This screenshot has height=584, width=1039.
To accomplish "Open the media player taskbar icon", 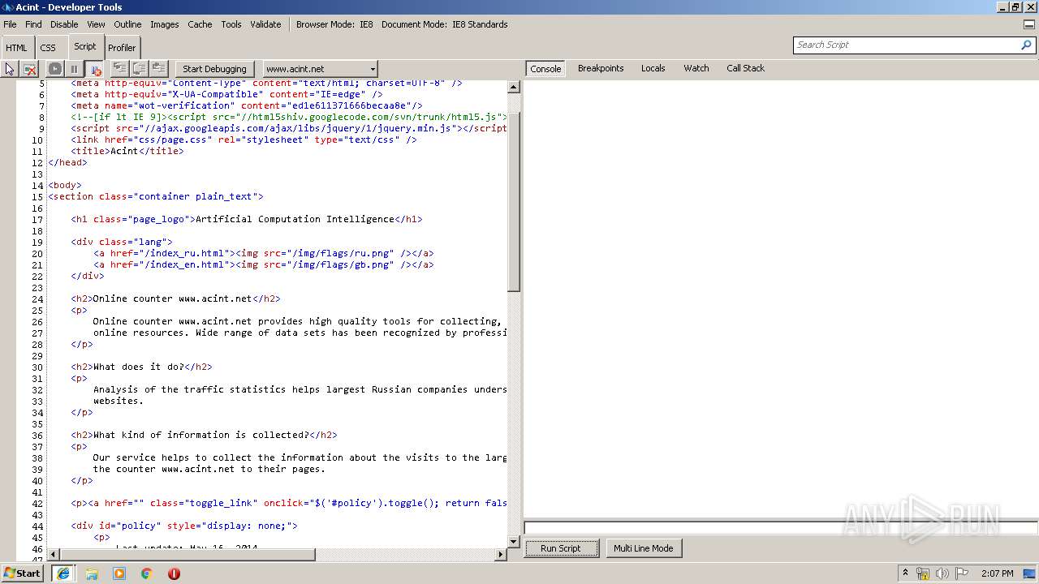I will [119, 573].
